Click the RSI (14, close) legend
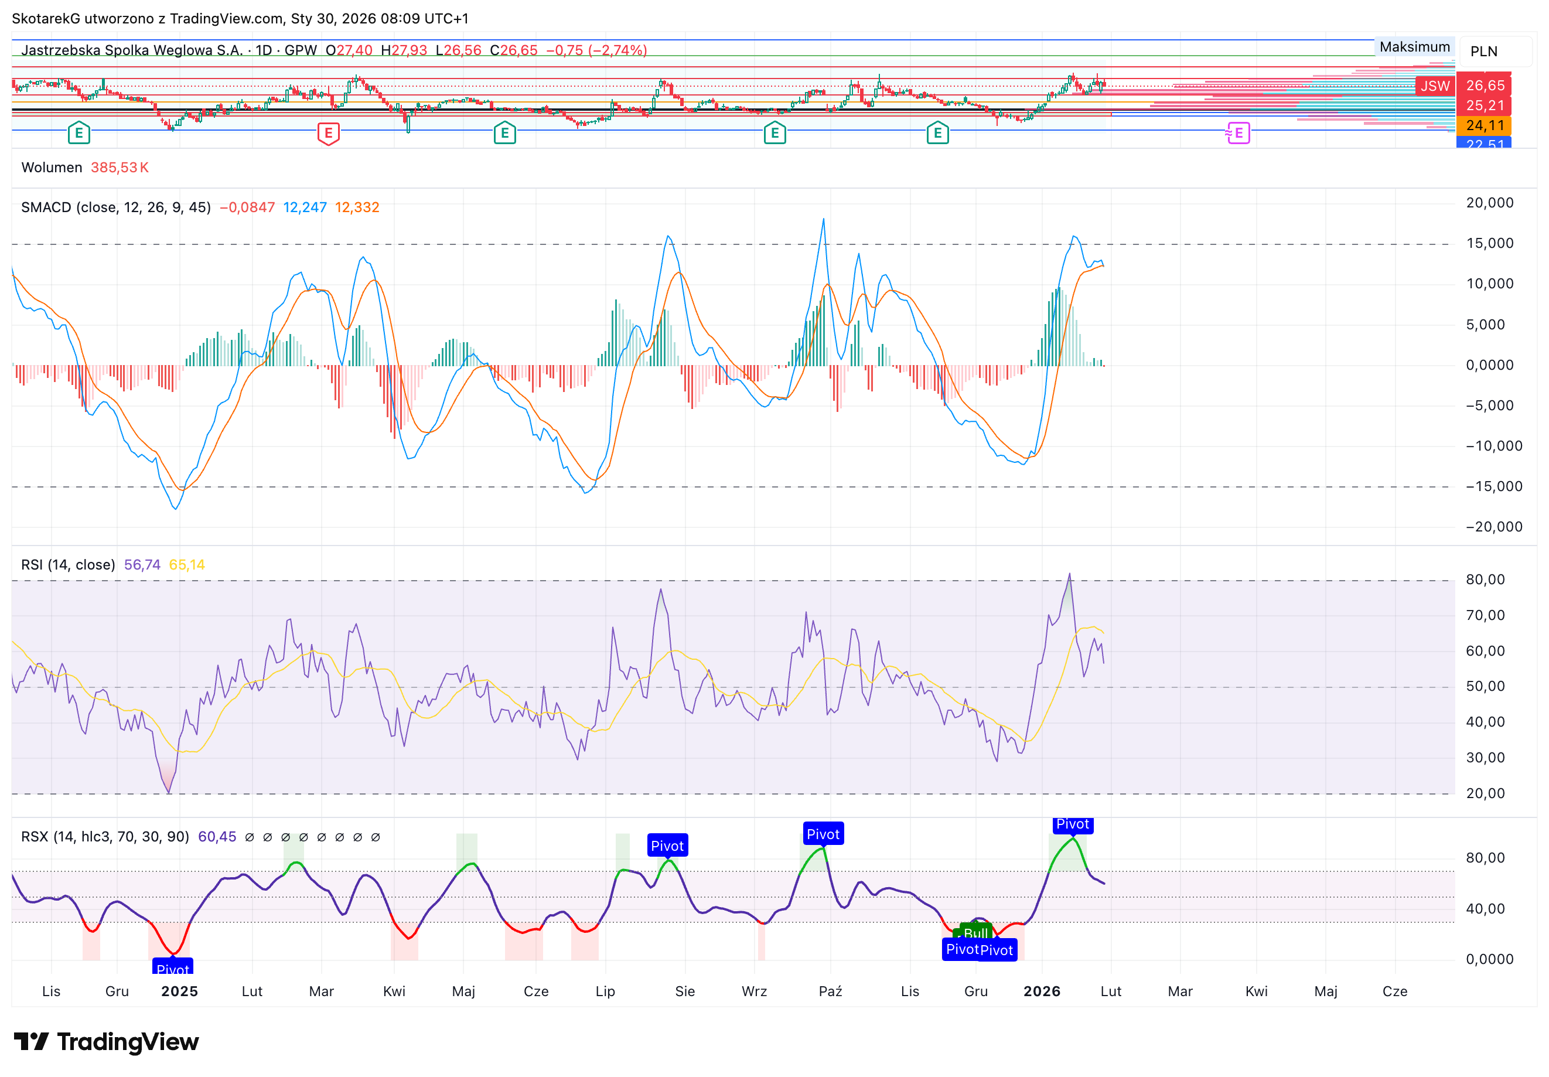The height and width of the screenshot is (1077, 1549). click(x=68, y=564)
